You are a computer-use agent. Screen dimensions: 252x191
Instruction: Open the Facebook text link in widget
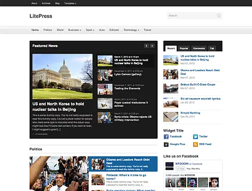(176, 136)
